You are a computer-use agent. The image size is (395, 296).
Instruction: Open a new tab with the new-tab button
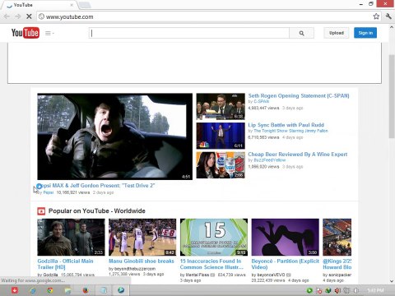85,5
